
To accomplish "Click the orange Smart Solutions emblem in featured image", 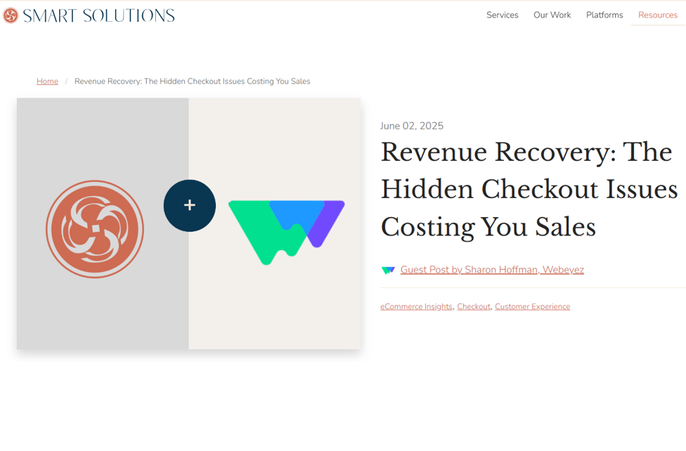I will point(95,229).
